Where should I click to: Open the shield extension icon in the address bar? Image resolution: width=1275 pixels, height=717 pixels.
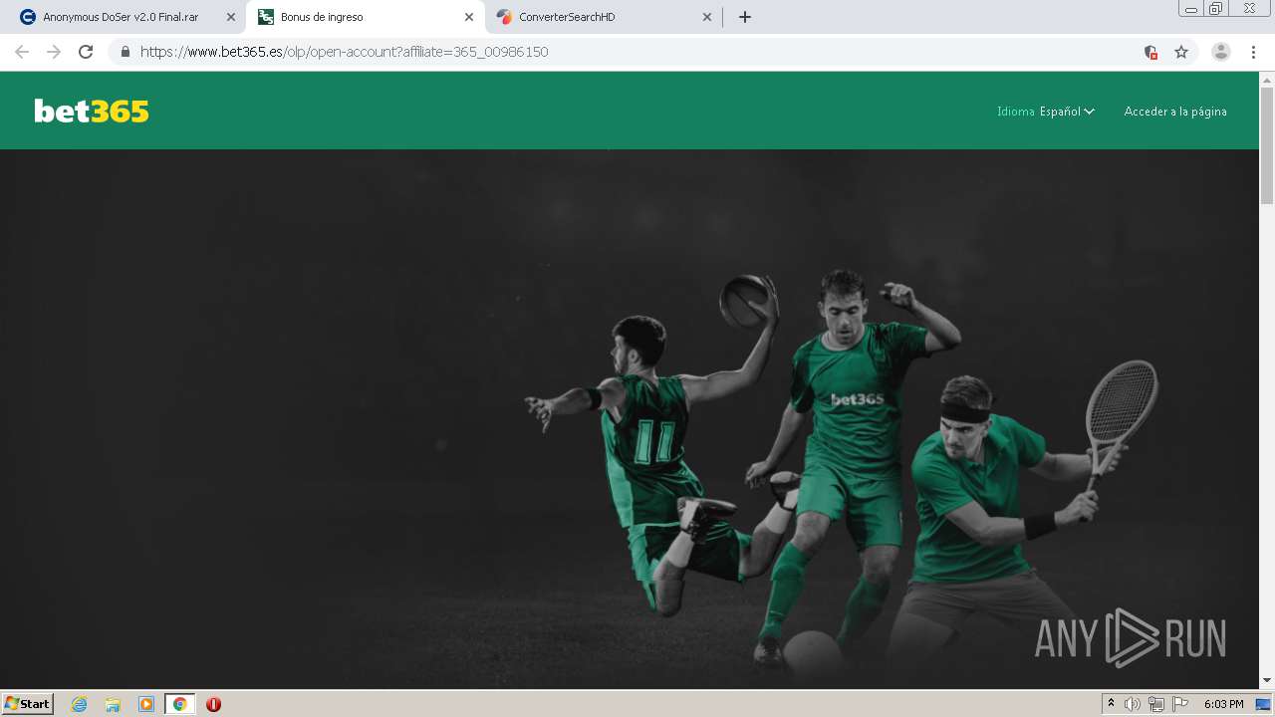tap(1150, 52)
